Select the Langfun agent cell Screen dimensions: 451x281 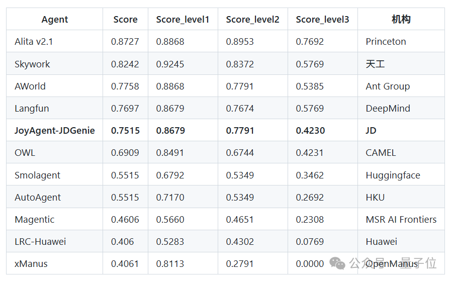tap(55, 108)
